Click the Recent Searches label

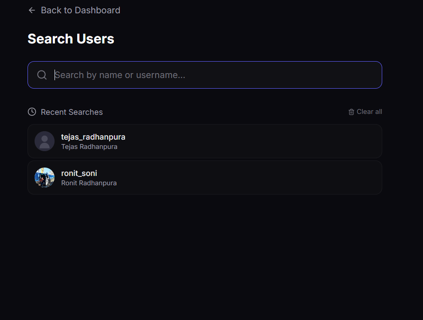[x=72, y=112]
